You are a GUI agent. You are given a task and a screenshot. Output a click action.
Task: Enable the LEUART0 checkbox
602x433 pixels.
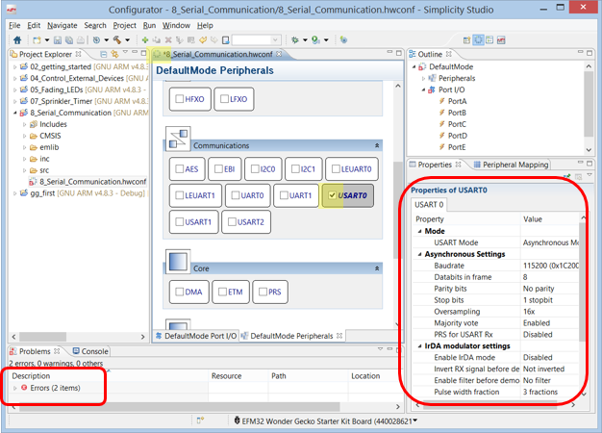(x=336, y=169)
